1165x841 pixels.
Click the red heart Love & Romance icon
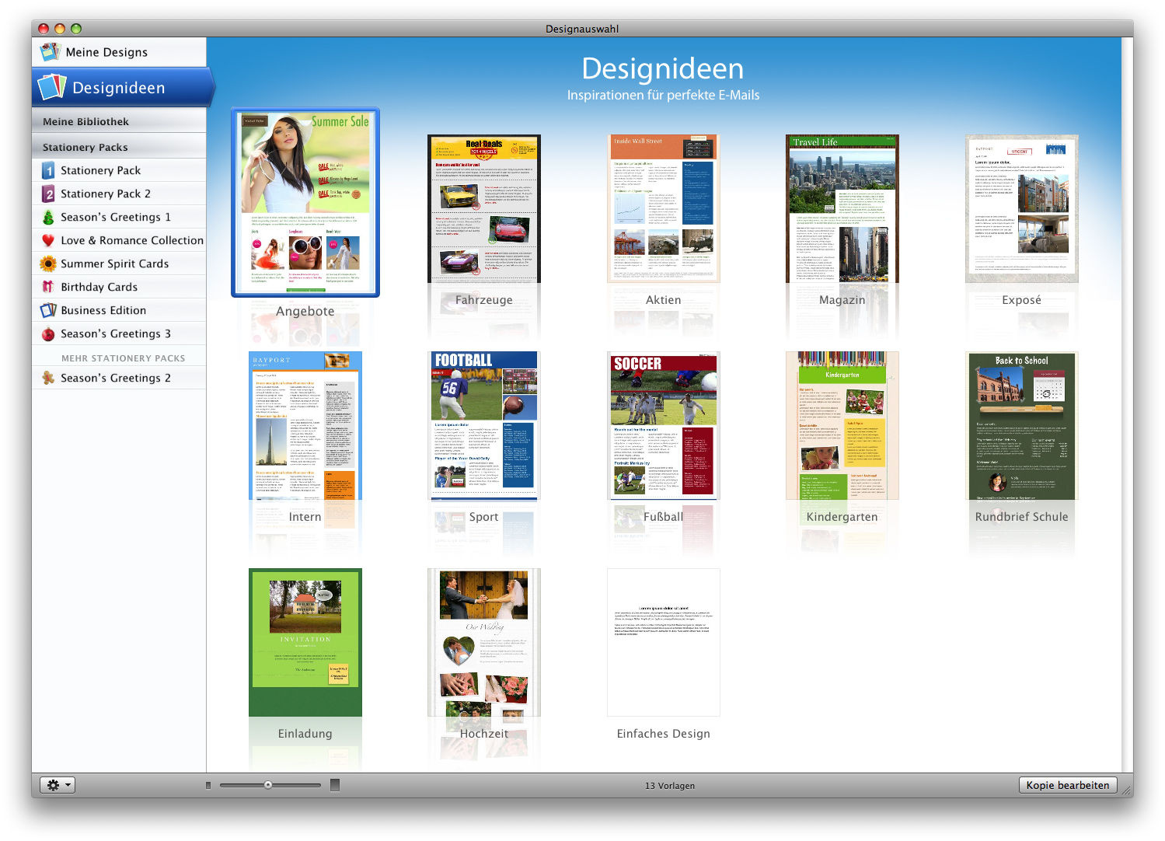point(48,240)
